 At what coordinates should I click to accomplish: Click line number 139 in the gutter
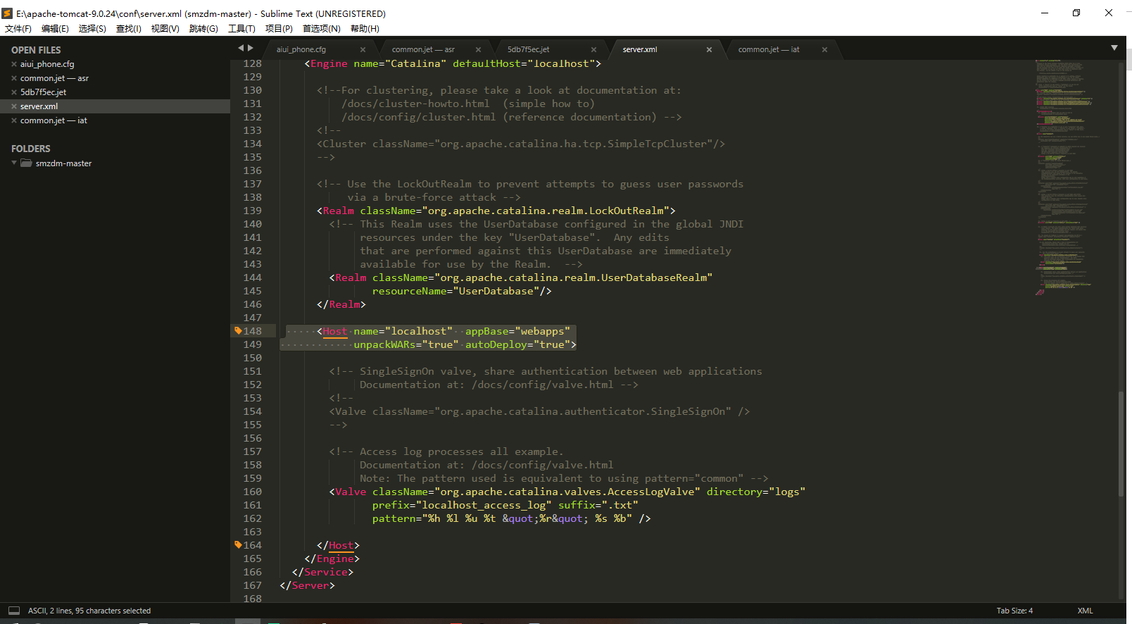point(252,211)
